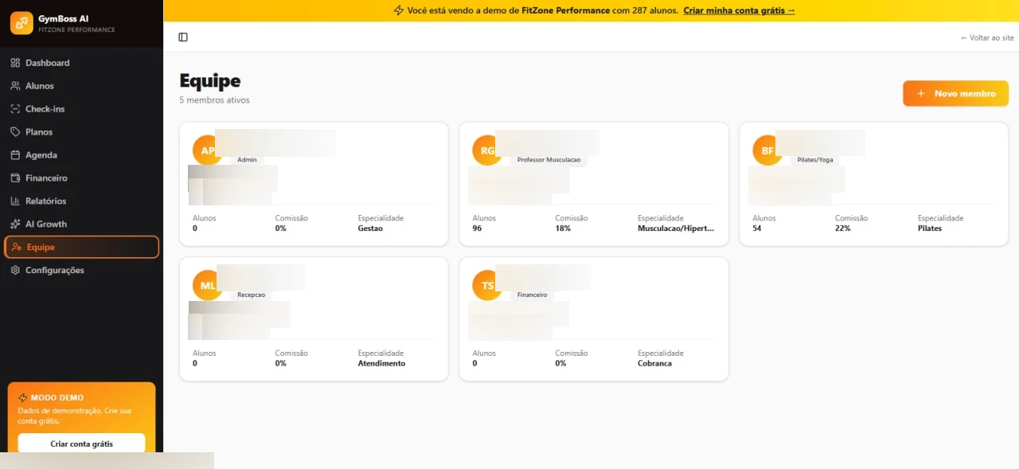Click Criar conta grátis button in sidebar
1019x469 pixels.
coord(81,444)
